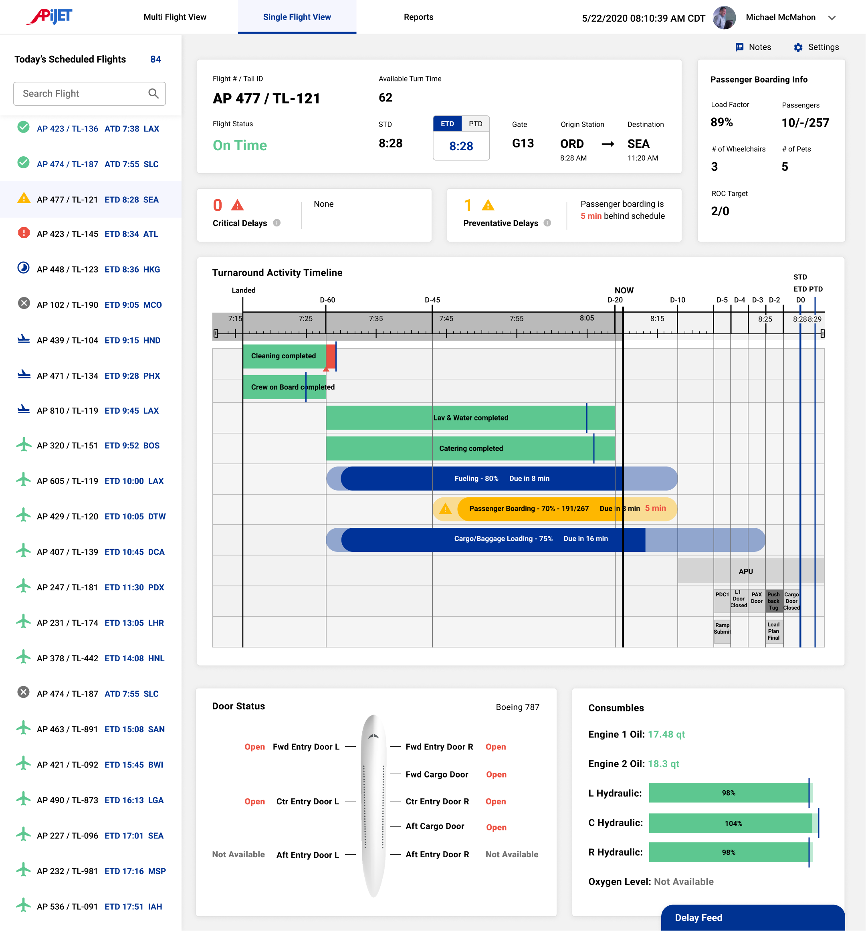Open Notes via the notes icon
Image resolution: width=866 pixels, height=931 pixels.
point(739,47)
